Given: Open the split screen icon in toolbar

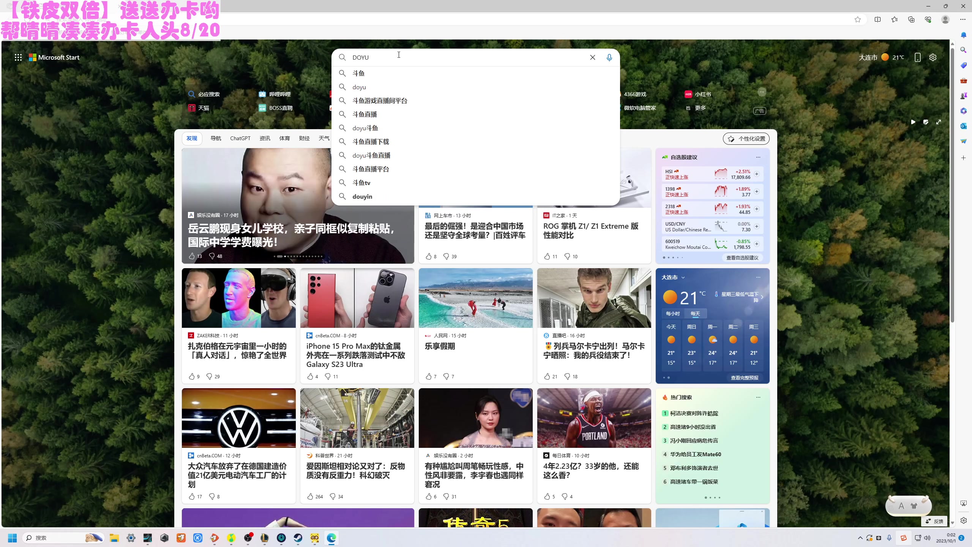Looking at the screenshot, I should point(877,19).
